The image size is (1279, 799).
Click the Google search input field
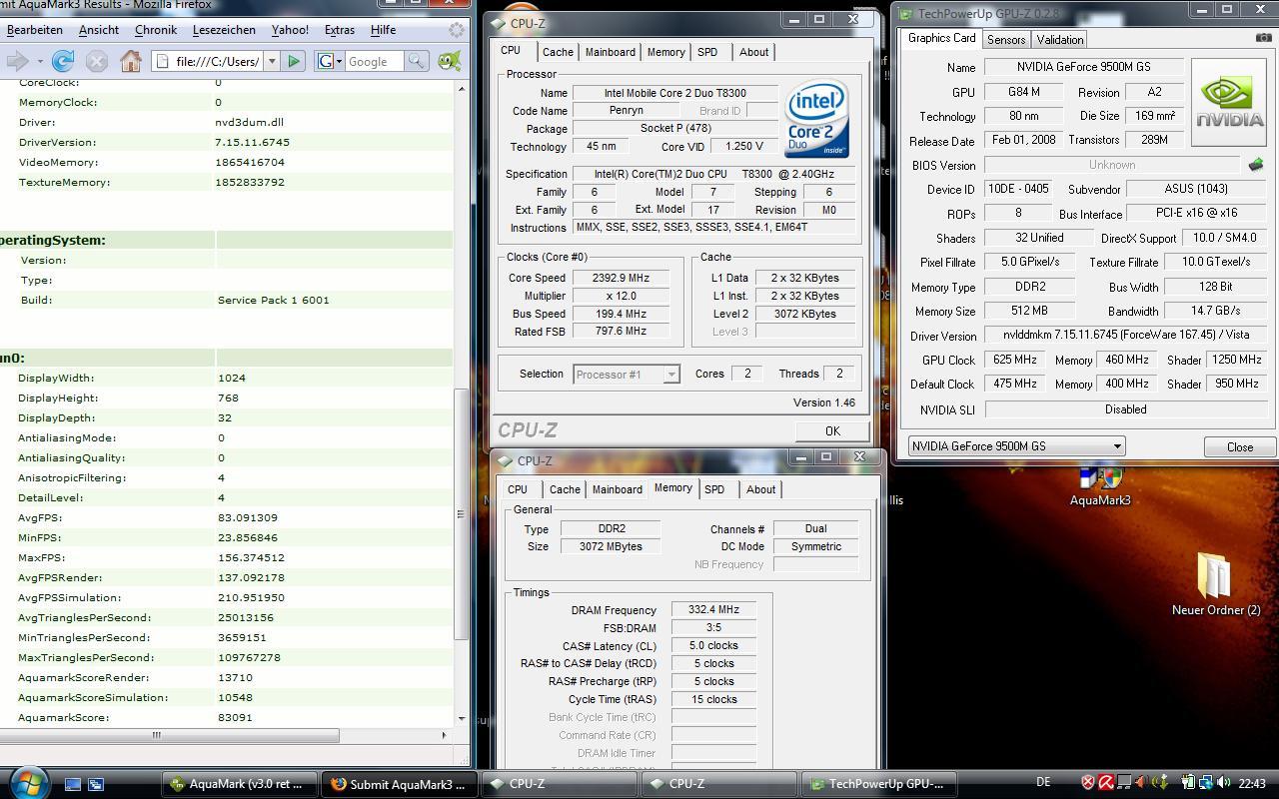375,61
